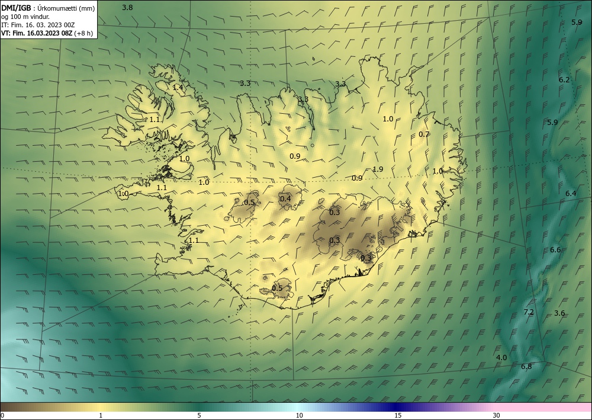Click the '10' tick label on the color scale
Viewport: 592px width, 420px height.
tap(299, 415)
